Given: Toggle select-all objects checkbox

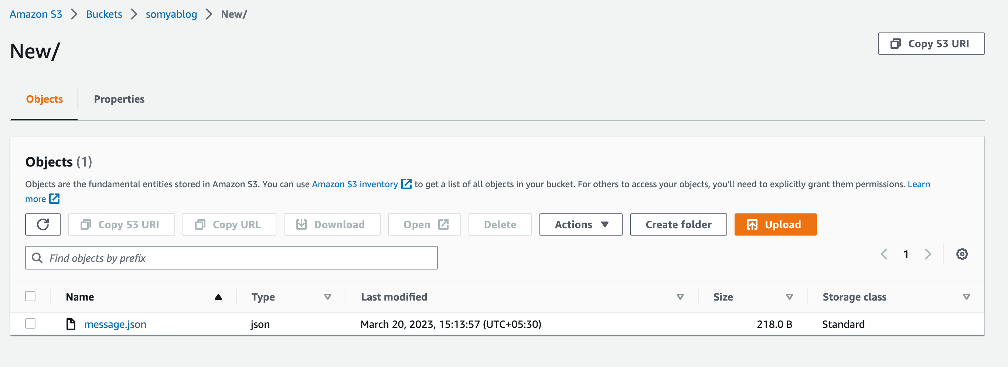Looking at the screenshot, I should tap(30, 296).
